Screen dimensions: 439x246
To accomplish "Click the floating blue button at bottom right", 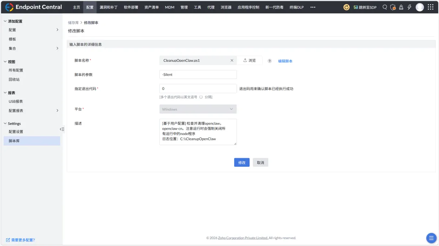I will coord(431,238).
